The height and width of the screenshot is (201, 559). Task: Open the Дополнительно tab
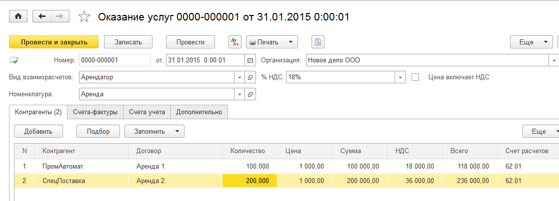(x=199, y=112)
